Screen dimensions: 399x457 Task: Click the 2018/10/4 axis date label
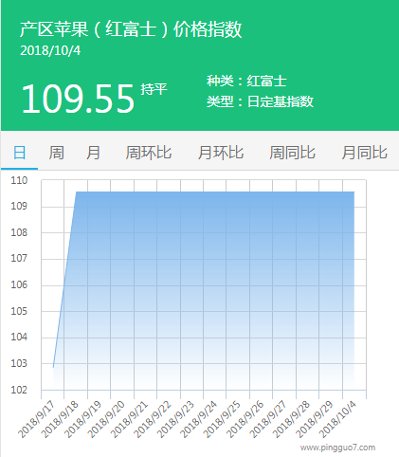point(338,419)
